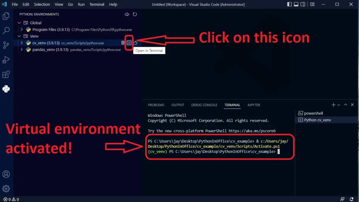Open the feedback icon in status bar
The width and height of the screenshot is (359, 202).
[x=342, y=199]
